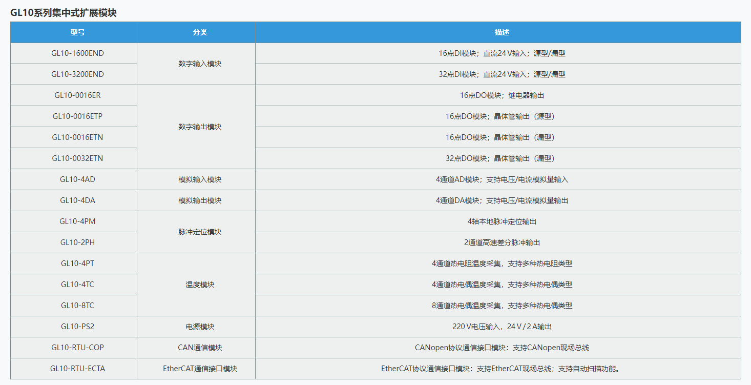751x385 pixels.
Task: Click the GL10-RTU-ECTA model cell
Action: click(x=77, y=369)
